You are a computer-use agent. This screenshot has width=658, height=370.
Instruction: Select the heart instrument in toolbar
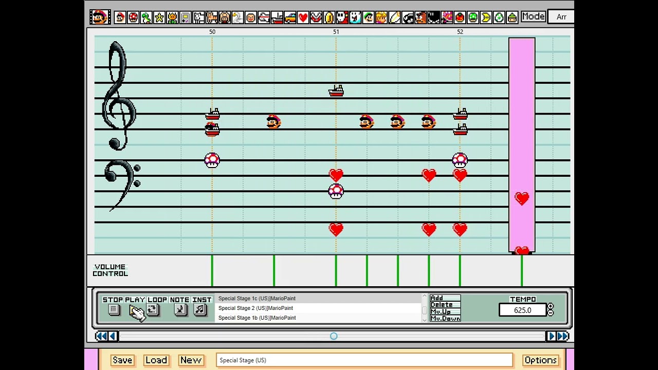[x=303, y=17]
